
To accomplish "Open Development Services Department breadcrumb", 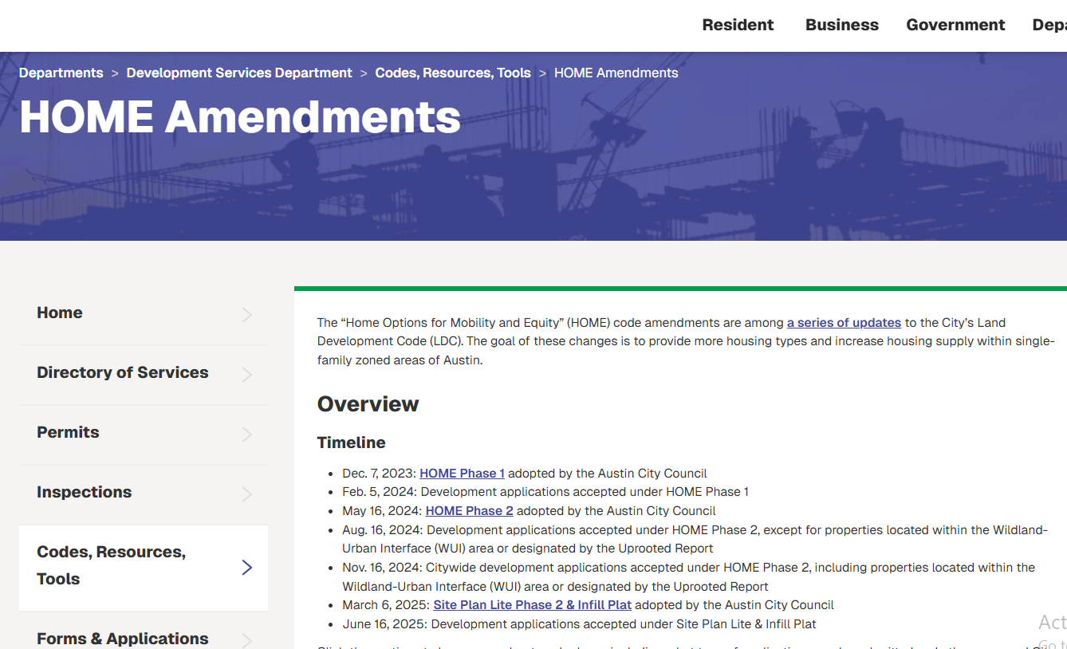I will coord(238,73).
